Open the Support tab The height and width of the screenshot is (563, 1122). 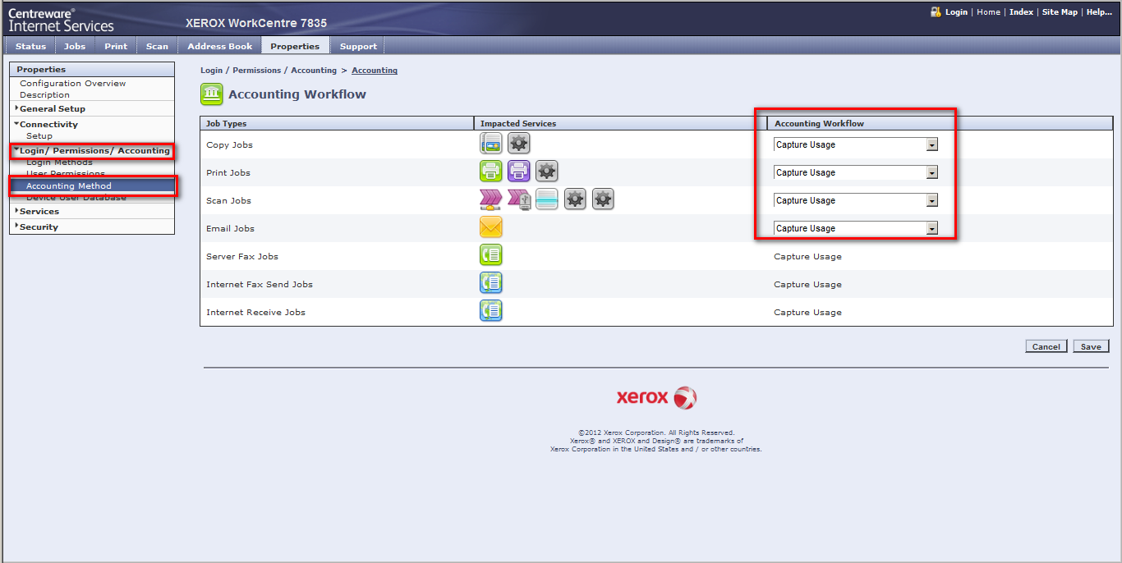[358, 46]
